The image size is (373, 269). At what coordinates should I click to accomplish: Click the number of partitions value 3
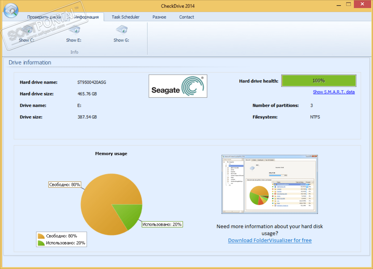click(x=312, y=105)
